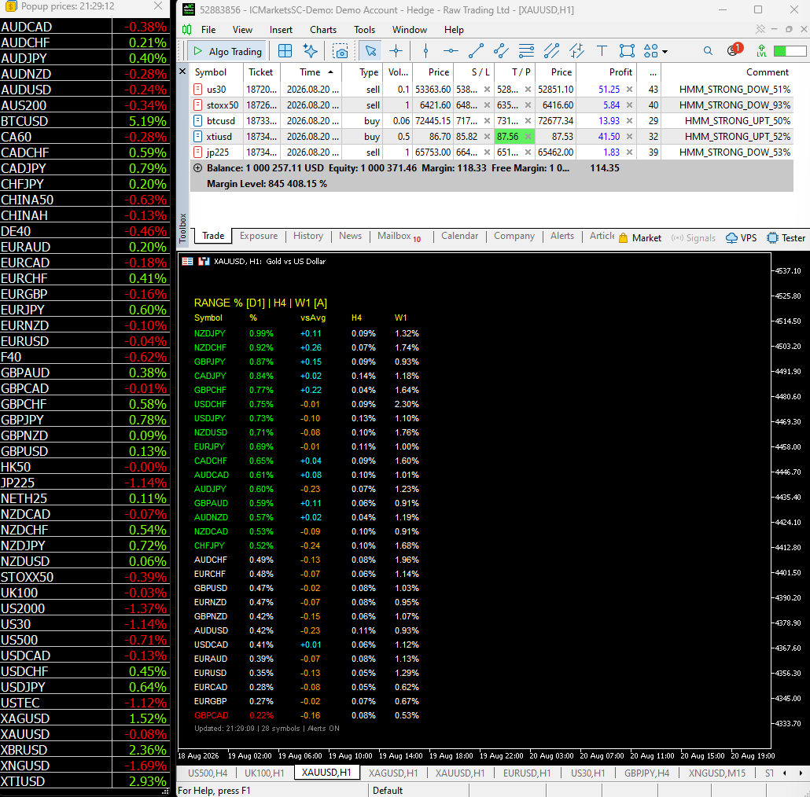810x797 pixels.
Task: Open the VPS cloud icon
Action: [742, 238]
